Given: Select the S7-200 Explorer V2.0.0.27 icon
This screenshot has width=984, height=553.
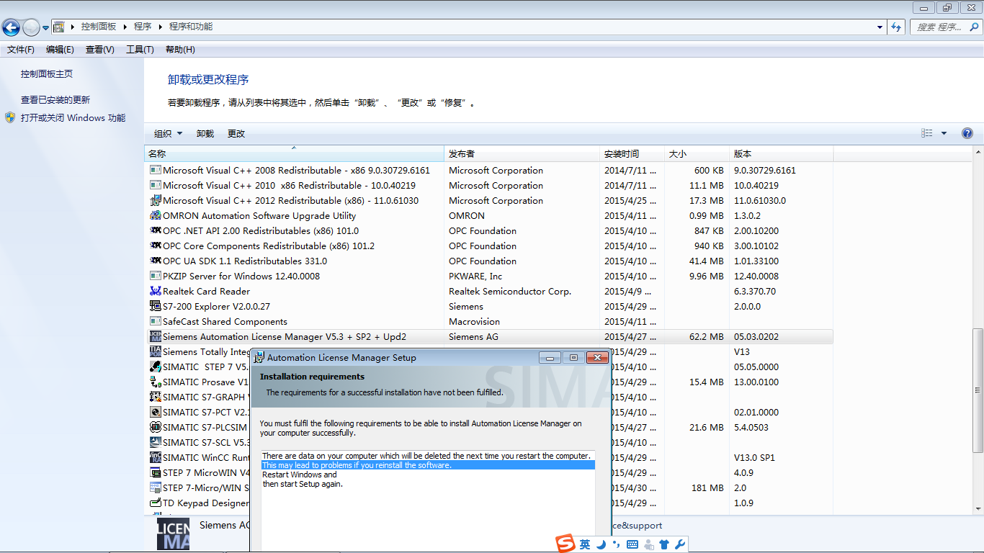Looking at the screenshot, I should tap(156, 307).
